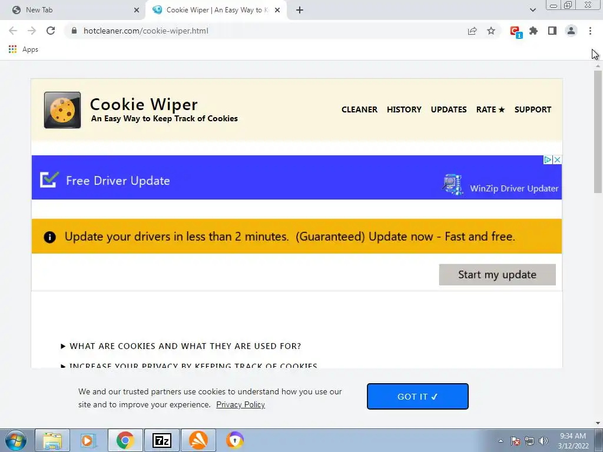Viewport: 603px width, 452px height.
Task: Click the info icon in yellow banner
Action: click(49, 237)
